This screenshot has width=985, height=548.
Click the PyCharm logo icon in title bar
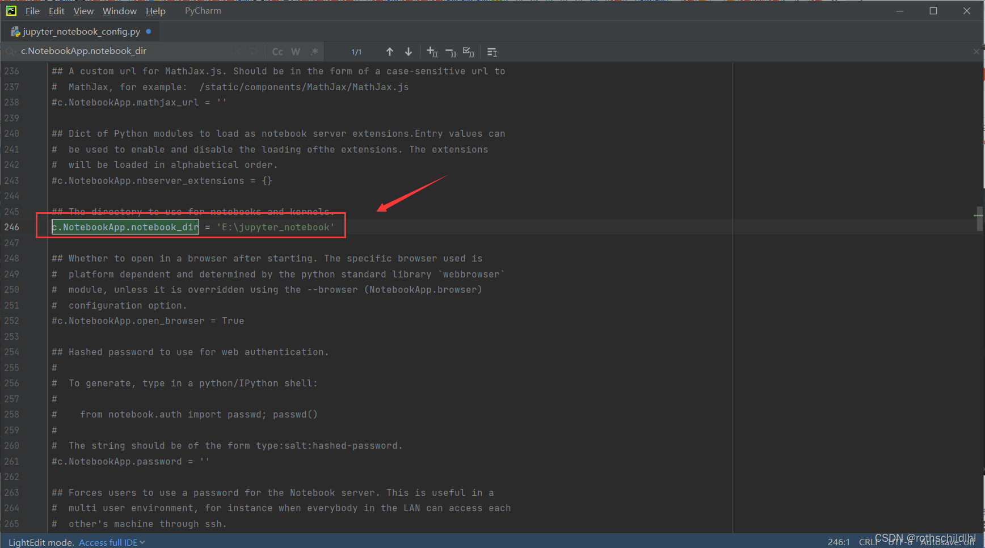(x=11, y=10)
